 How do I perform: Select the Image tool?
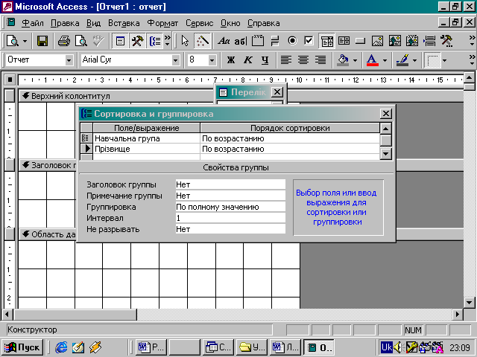point(377,41)
